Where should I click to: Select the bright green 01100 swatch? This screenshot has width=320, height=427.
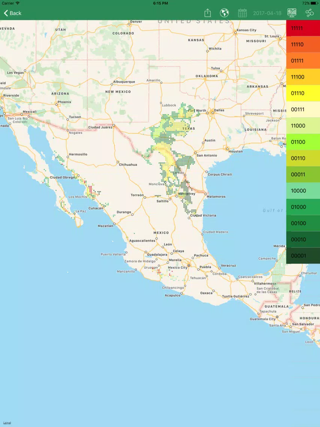tap(303, 142)
